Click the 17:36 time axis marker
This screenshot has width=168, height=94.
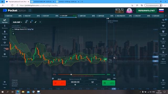click(114, 89)
